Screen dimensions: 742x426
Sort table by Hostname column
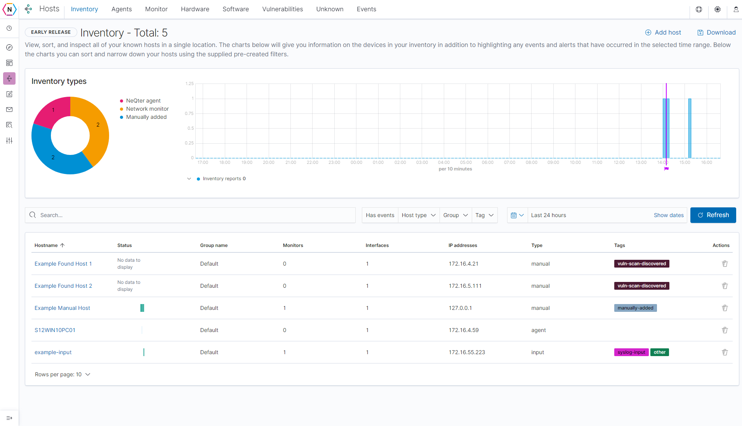pos(49,245)
